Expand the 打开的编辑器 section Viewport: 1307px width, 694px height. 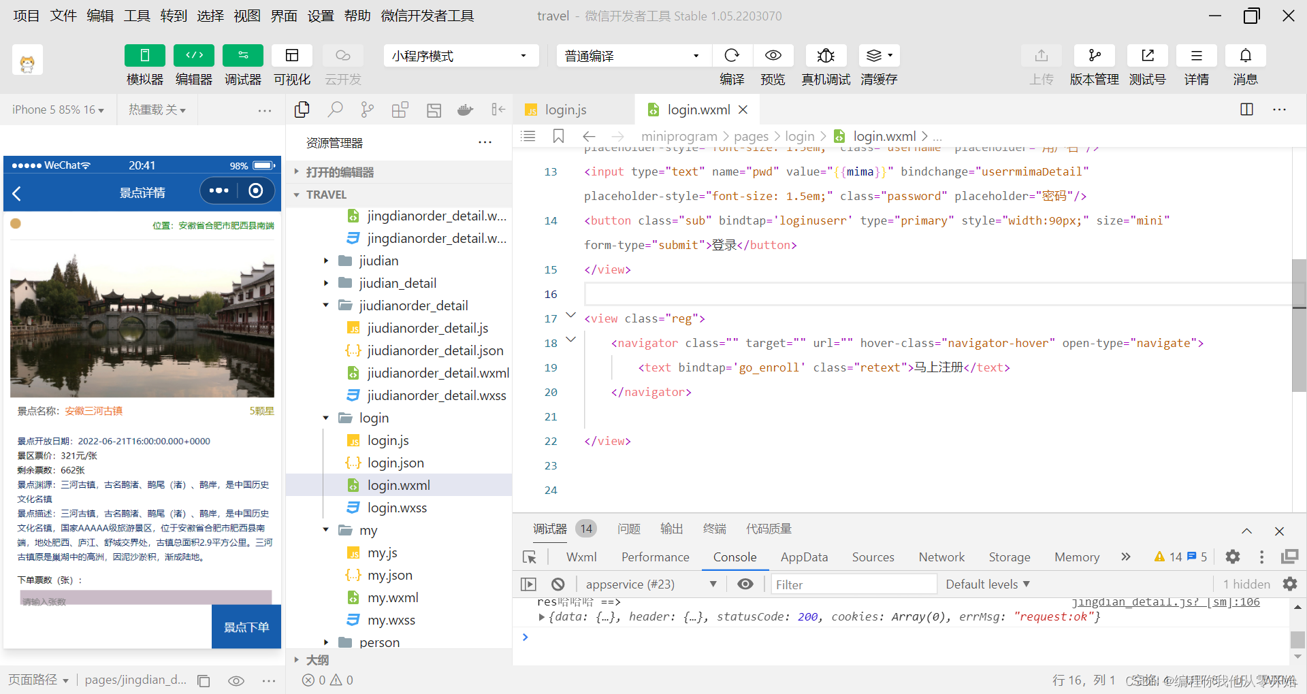[x=399, y=172]
